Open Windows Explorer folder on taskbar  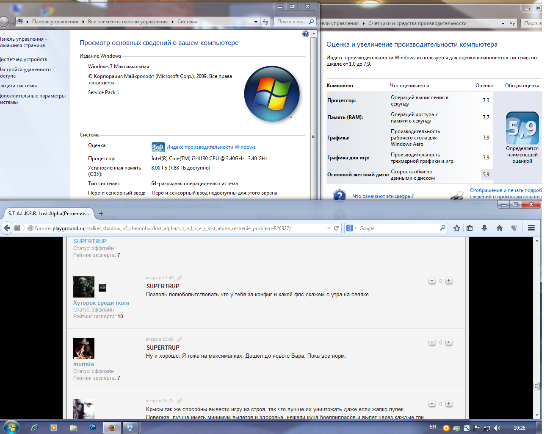(x=73, y=428)
